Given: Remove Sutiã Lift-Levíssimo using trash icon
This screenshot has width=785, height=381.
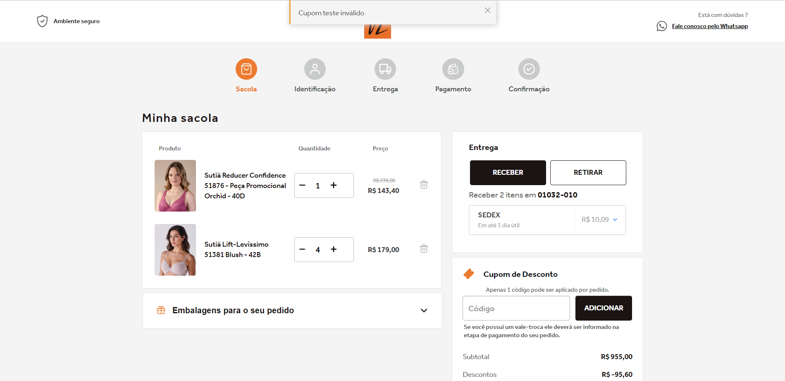Looking at the screenshot, I should (424, 249).
